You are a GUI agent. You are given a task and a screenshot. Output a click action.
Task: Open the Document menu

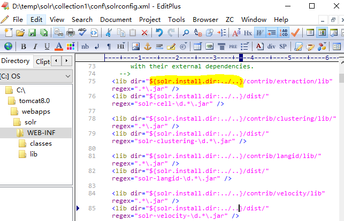(x=116, y=20)
